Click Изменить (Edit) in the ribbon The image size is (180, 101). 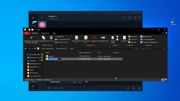click(133, 39)
